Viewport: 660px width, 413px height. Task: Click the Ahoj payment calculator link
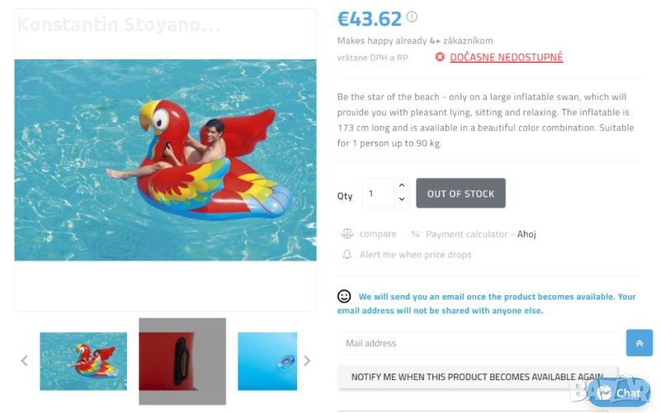526,234
